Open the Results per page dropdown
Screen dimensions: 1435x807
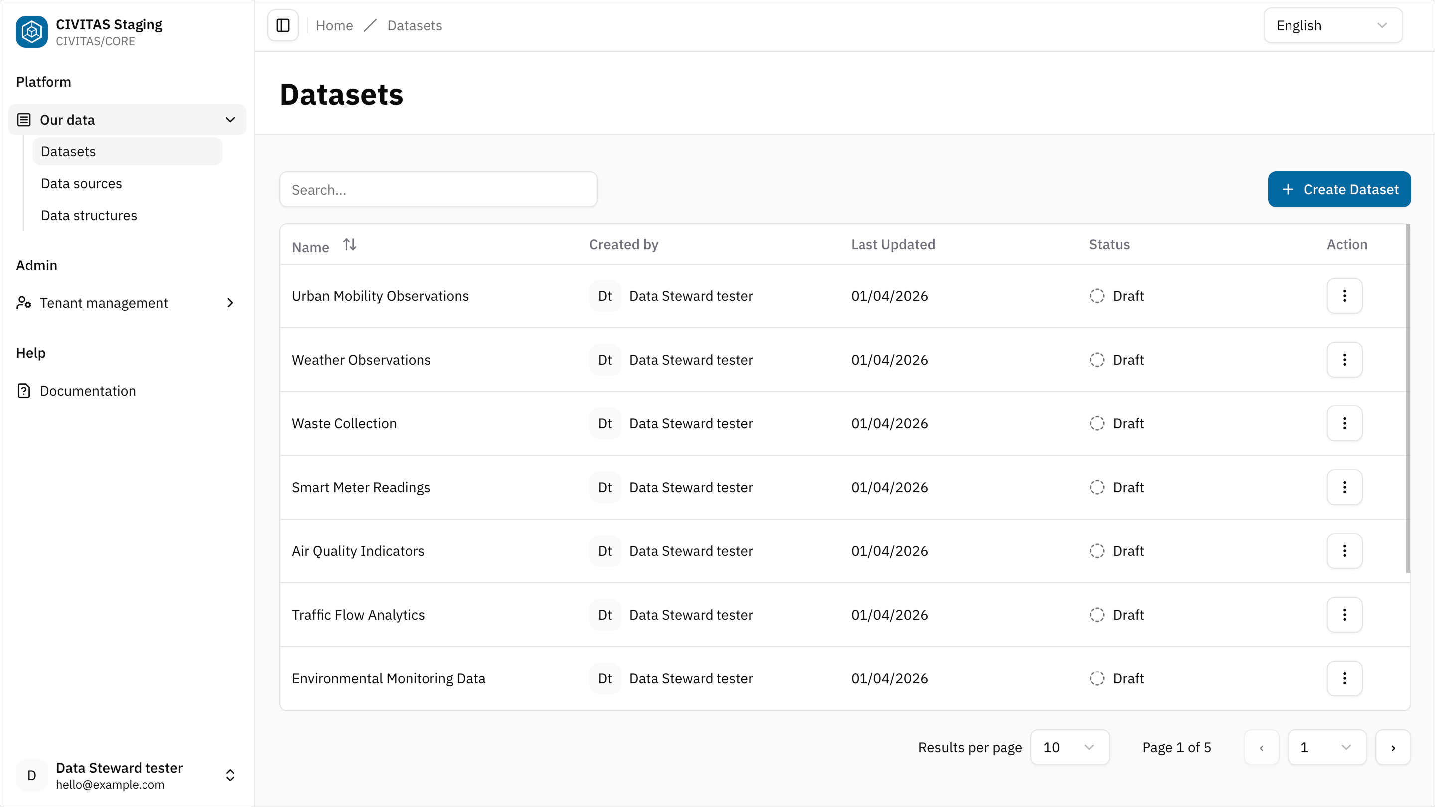1070,747
